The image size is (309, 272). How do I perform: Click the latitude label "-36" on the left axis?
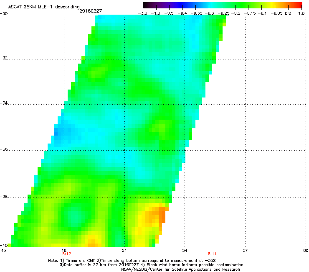point(4,149)
